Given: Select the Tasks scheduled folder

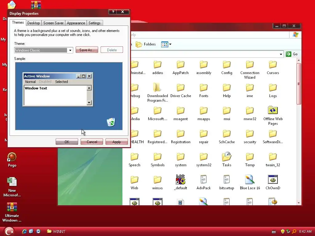Looking at the screenshot, I should coord(227,159).
